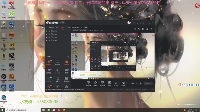Open the hamburger menu in title bar
200x112 pixels.
pyautogui.click(x=143, y=23)
